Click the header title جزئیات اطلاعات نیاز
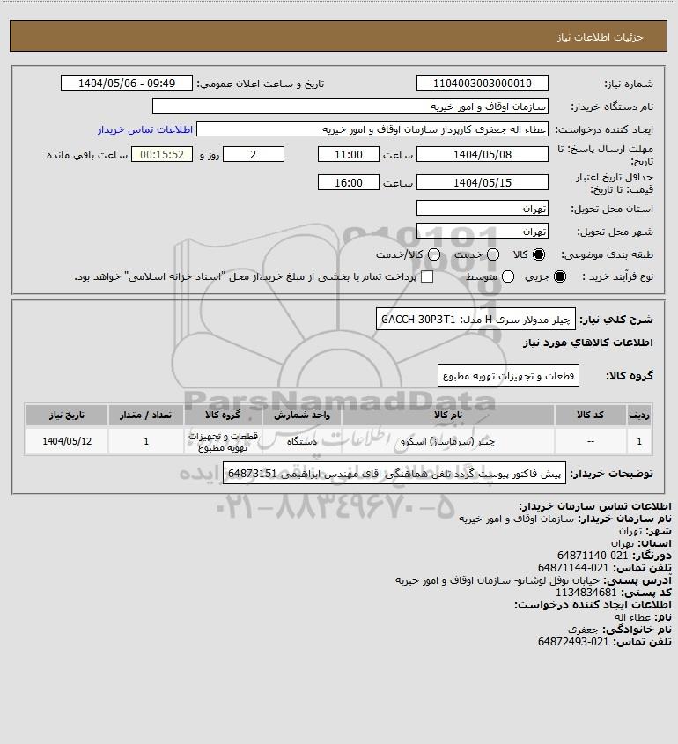This screenshot has width=678, height=744. tap(601, 37)
